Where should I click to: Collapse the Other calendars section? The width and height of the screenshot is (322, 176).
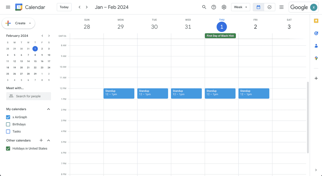(x=49, y=141)
